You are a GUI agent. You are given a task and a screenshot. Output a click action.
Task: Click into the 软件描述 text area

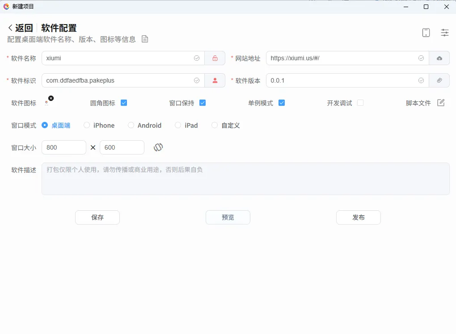click(245, 179)
